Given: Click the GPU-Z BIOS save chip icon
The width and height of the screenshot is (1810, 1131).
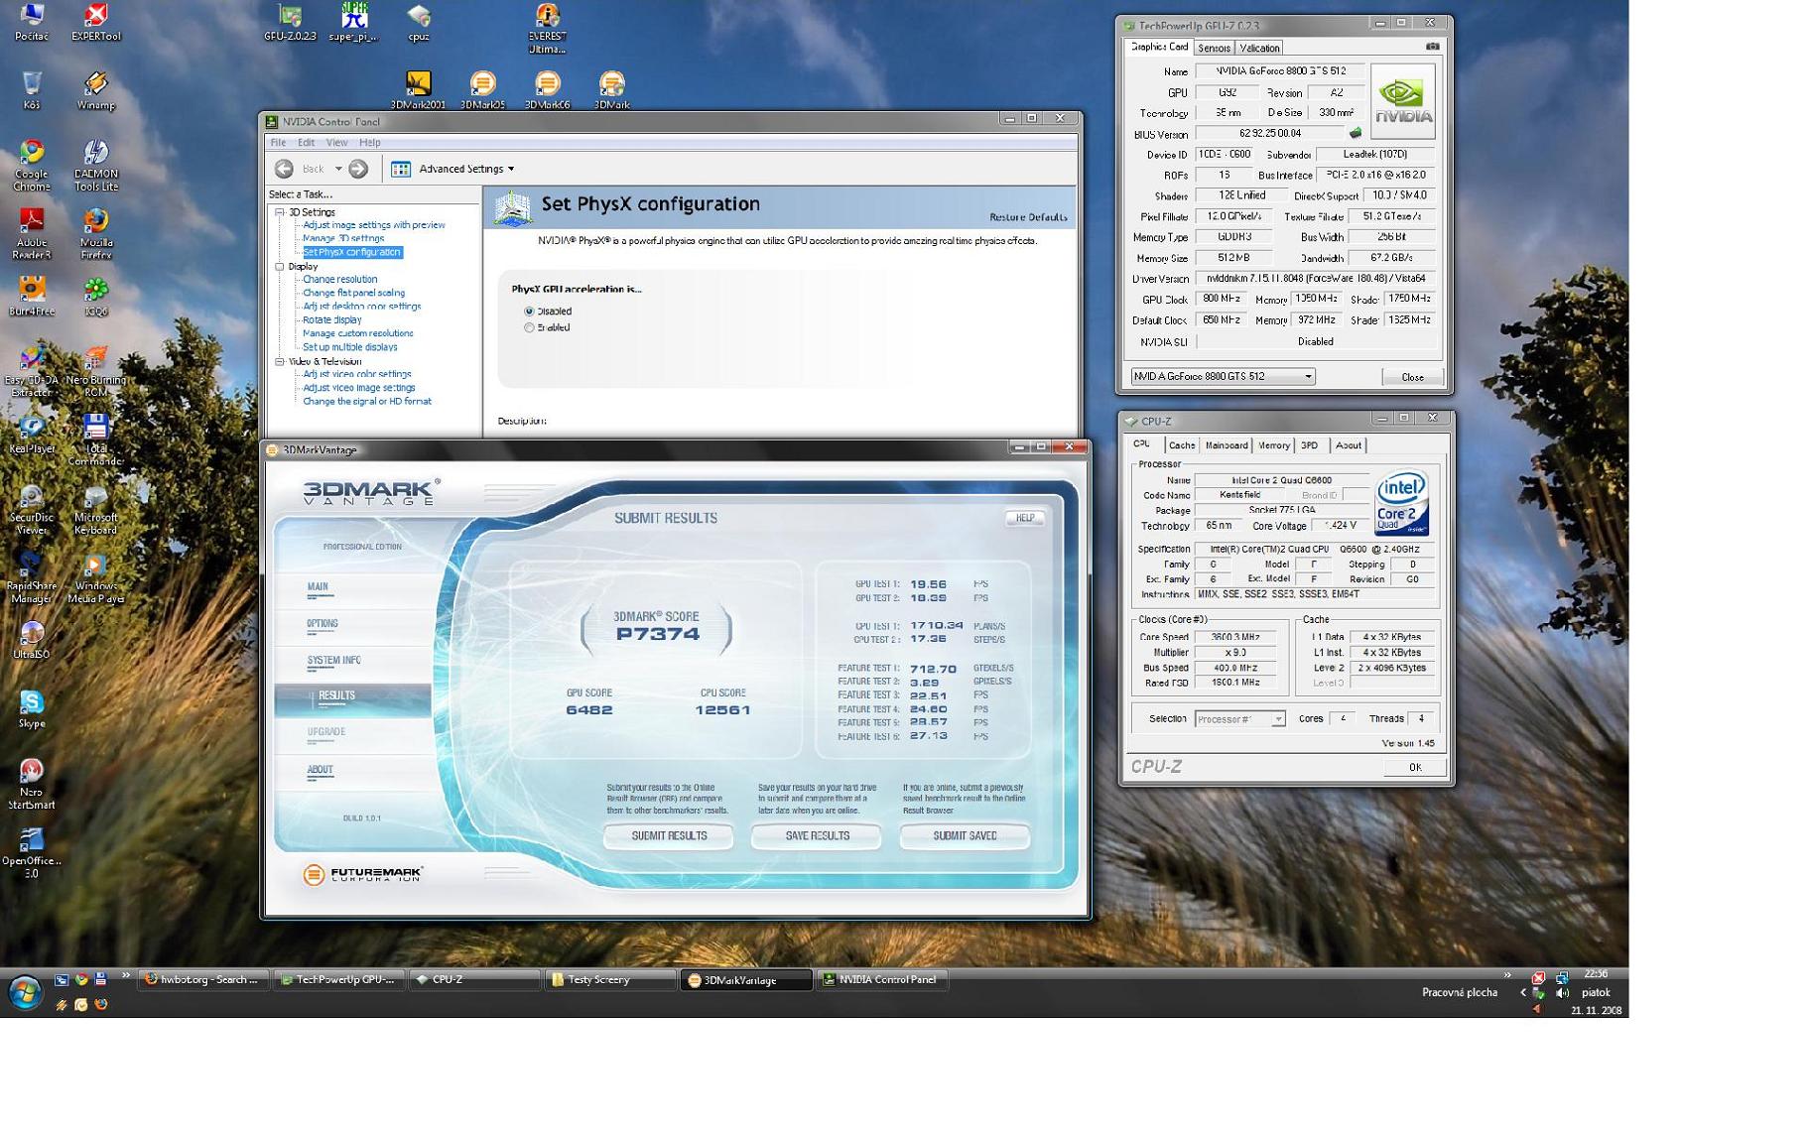Looking at the screenshot, I should click(1356, 133).
